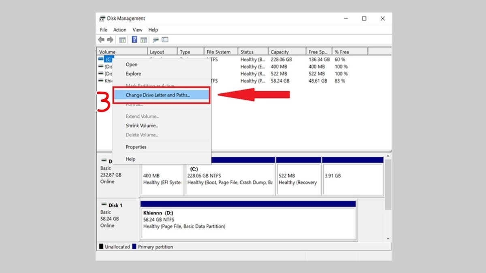Choose Properties in the context menu

136,147
